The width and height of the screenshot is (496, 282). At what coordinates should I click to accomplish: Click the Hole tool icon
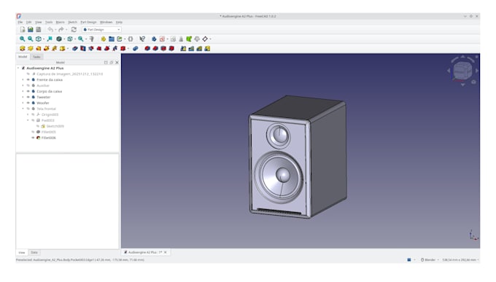[83, 48]
